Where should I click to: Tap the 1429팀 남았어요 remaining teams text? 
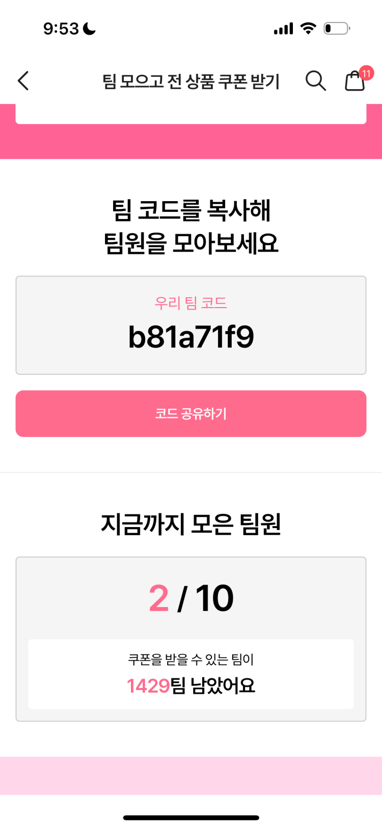click(191, 686)
